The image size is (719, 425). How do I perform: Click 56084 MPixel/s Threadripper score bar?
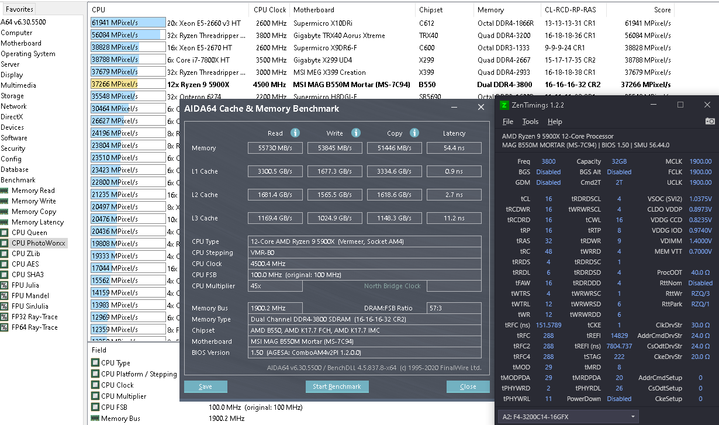(128, 35)
